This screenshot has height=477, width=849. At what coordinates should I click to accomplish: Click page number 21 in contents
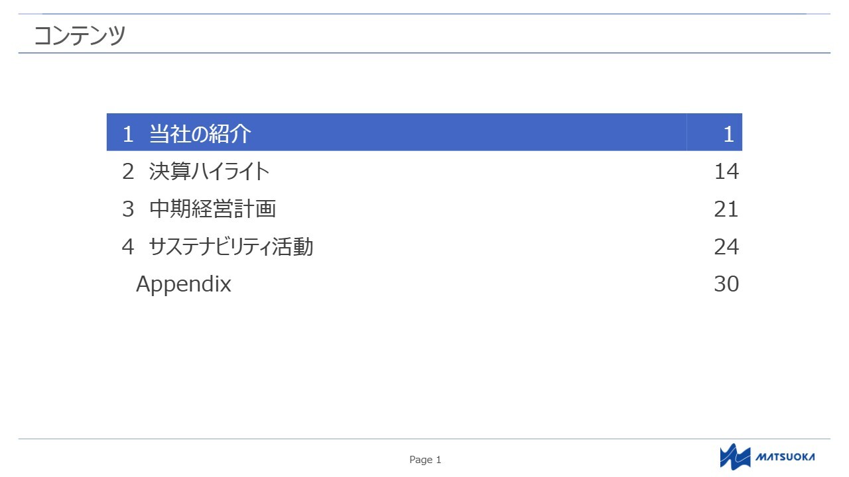tap(726, 209)
